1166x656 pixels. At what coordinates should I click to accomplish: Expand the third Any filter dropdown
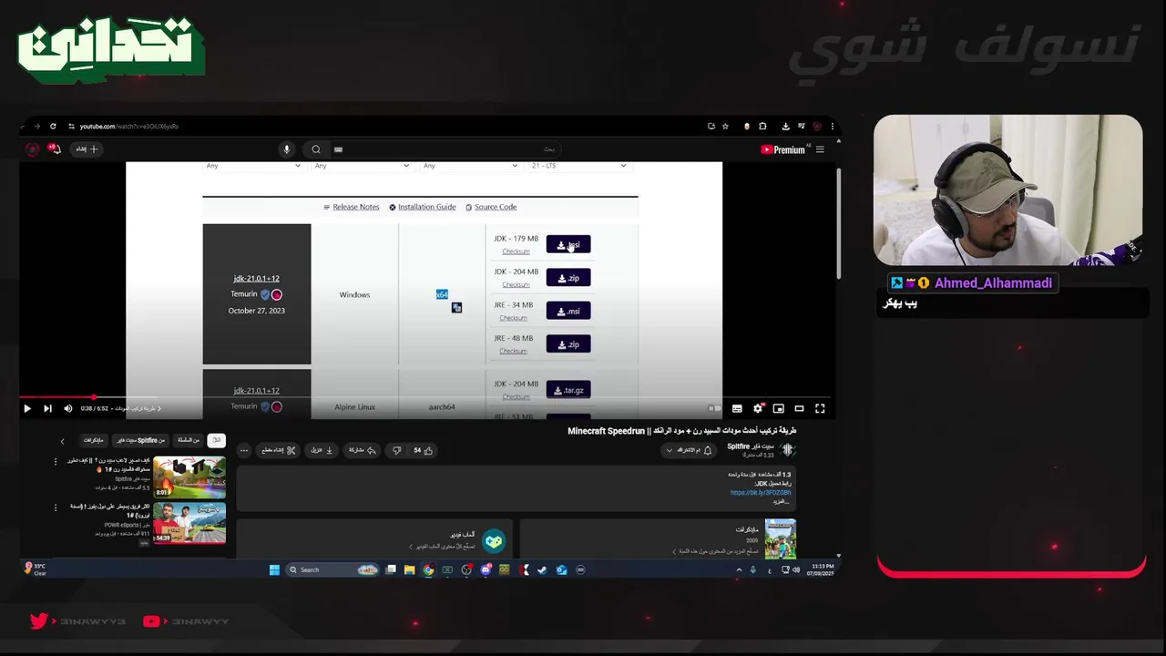(470, 166)
